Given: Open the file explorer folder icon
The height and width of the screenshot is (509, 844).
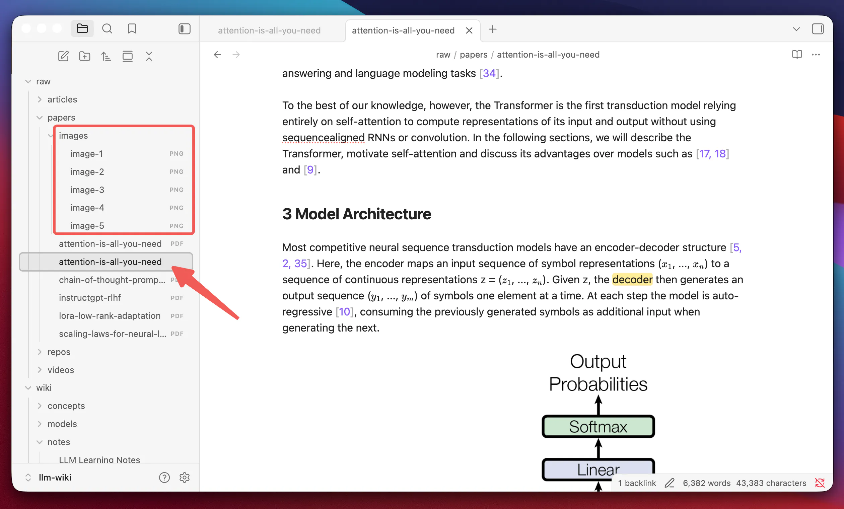Looking at the screenshot, I should [82, 28].
